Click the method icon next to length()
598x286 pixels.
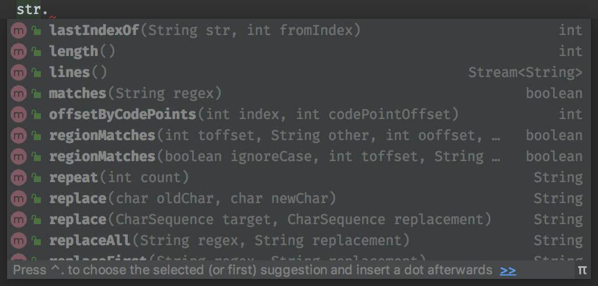click(19, 51)
